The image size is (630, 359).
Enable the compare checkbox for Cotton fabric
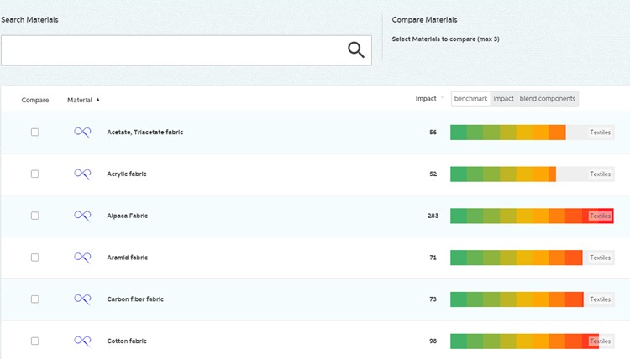click(34, 341)
